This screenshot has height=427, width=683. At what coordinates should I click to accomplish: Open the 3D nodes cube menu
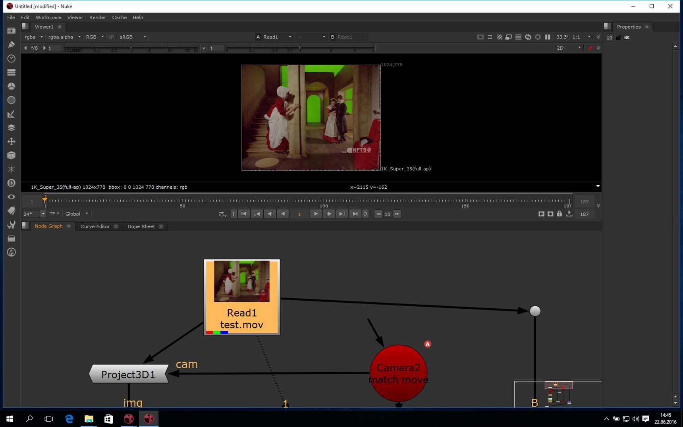point(11,155)
